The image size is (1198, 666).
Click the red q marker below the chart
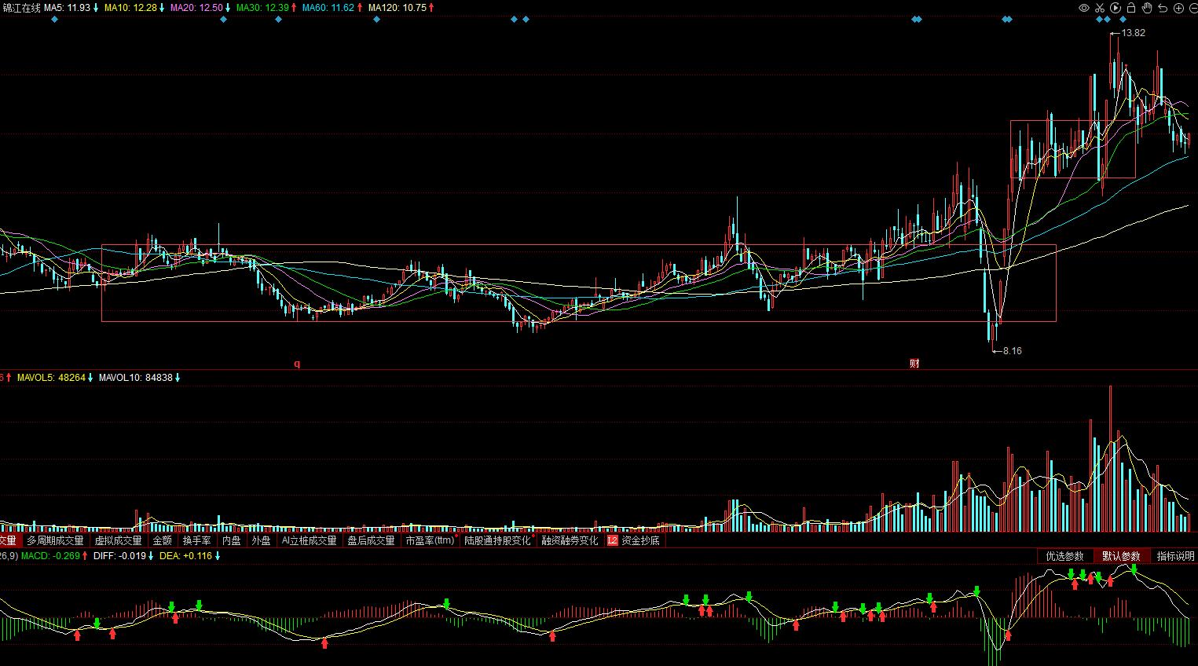(297, 364)
